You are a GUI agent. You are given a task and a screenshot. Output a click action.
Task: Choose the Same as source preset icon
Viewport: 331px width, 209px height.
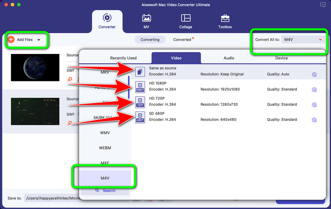140,72
